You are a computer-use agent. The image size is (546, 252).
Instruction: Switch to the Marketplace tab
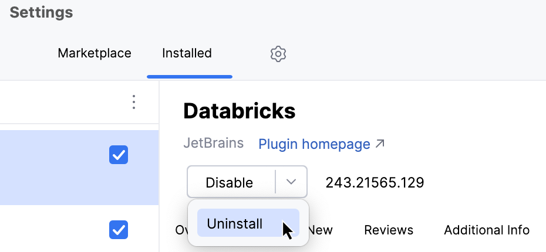95,53
